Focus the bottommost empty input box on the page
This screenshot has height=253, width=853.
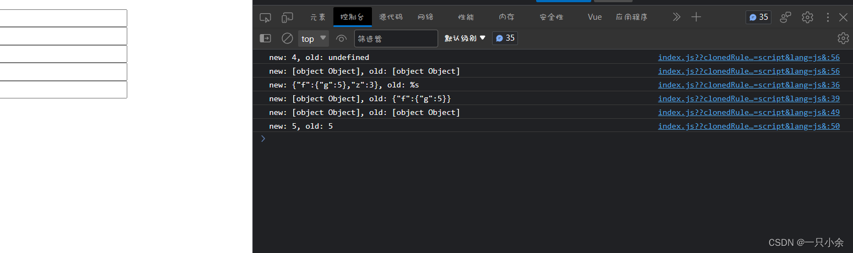[x=63, y=90]
